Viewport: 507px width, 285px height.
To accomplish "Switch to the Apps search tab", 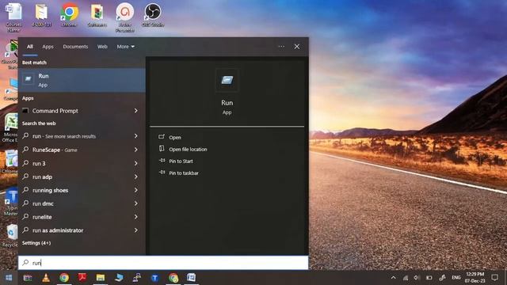I will click(x=48, y=47).
